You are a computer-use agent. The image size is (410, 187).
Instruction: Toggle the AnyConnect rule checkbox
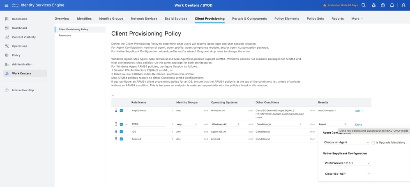coord(121,110)
